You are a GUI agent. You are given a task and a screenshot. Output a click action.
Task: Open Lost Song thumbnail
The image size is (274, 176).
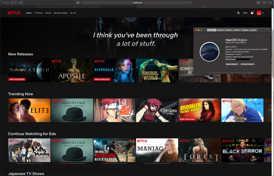pos(242,110)
